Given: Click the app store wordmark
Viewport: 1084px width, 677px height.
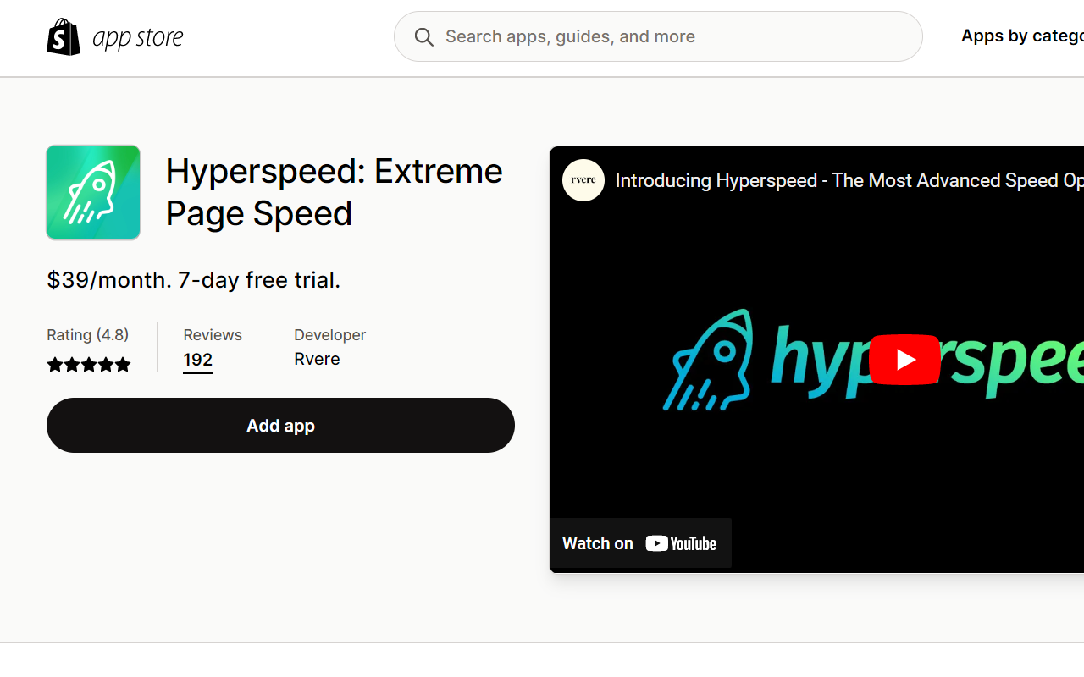Looking at the screenshot, I should tap(138, 36).
